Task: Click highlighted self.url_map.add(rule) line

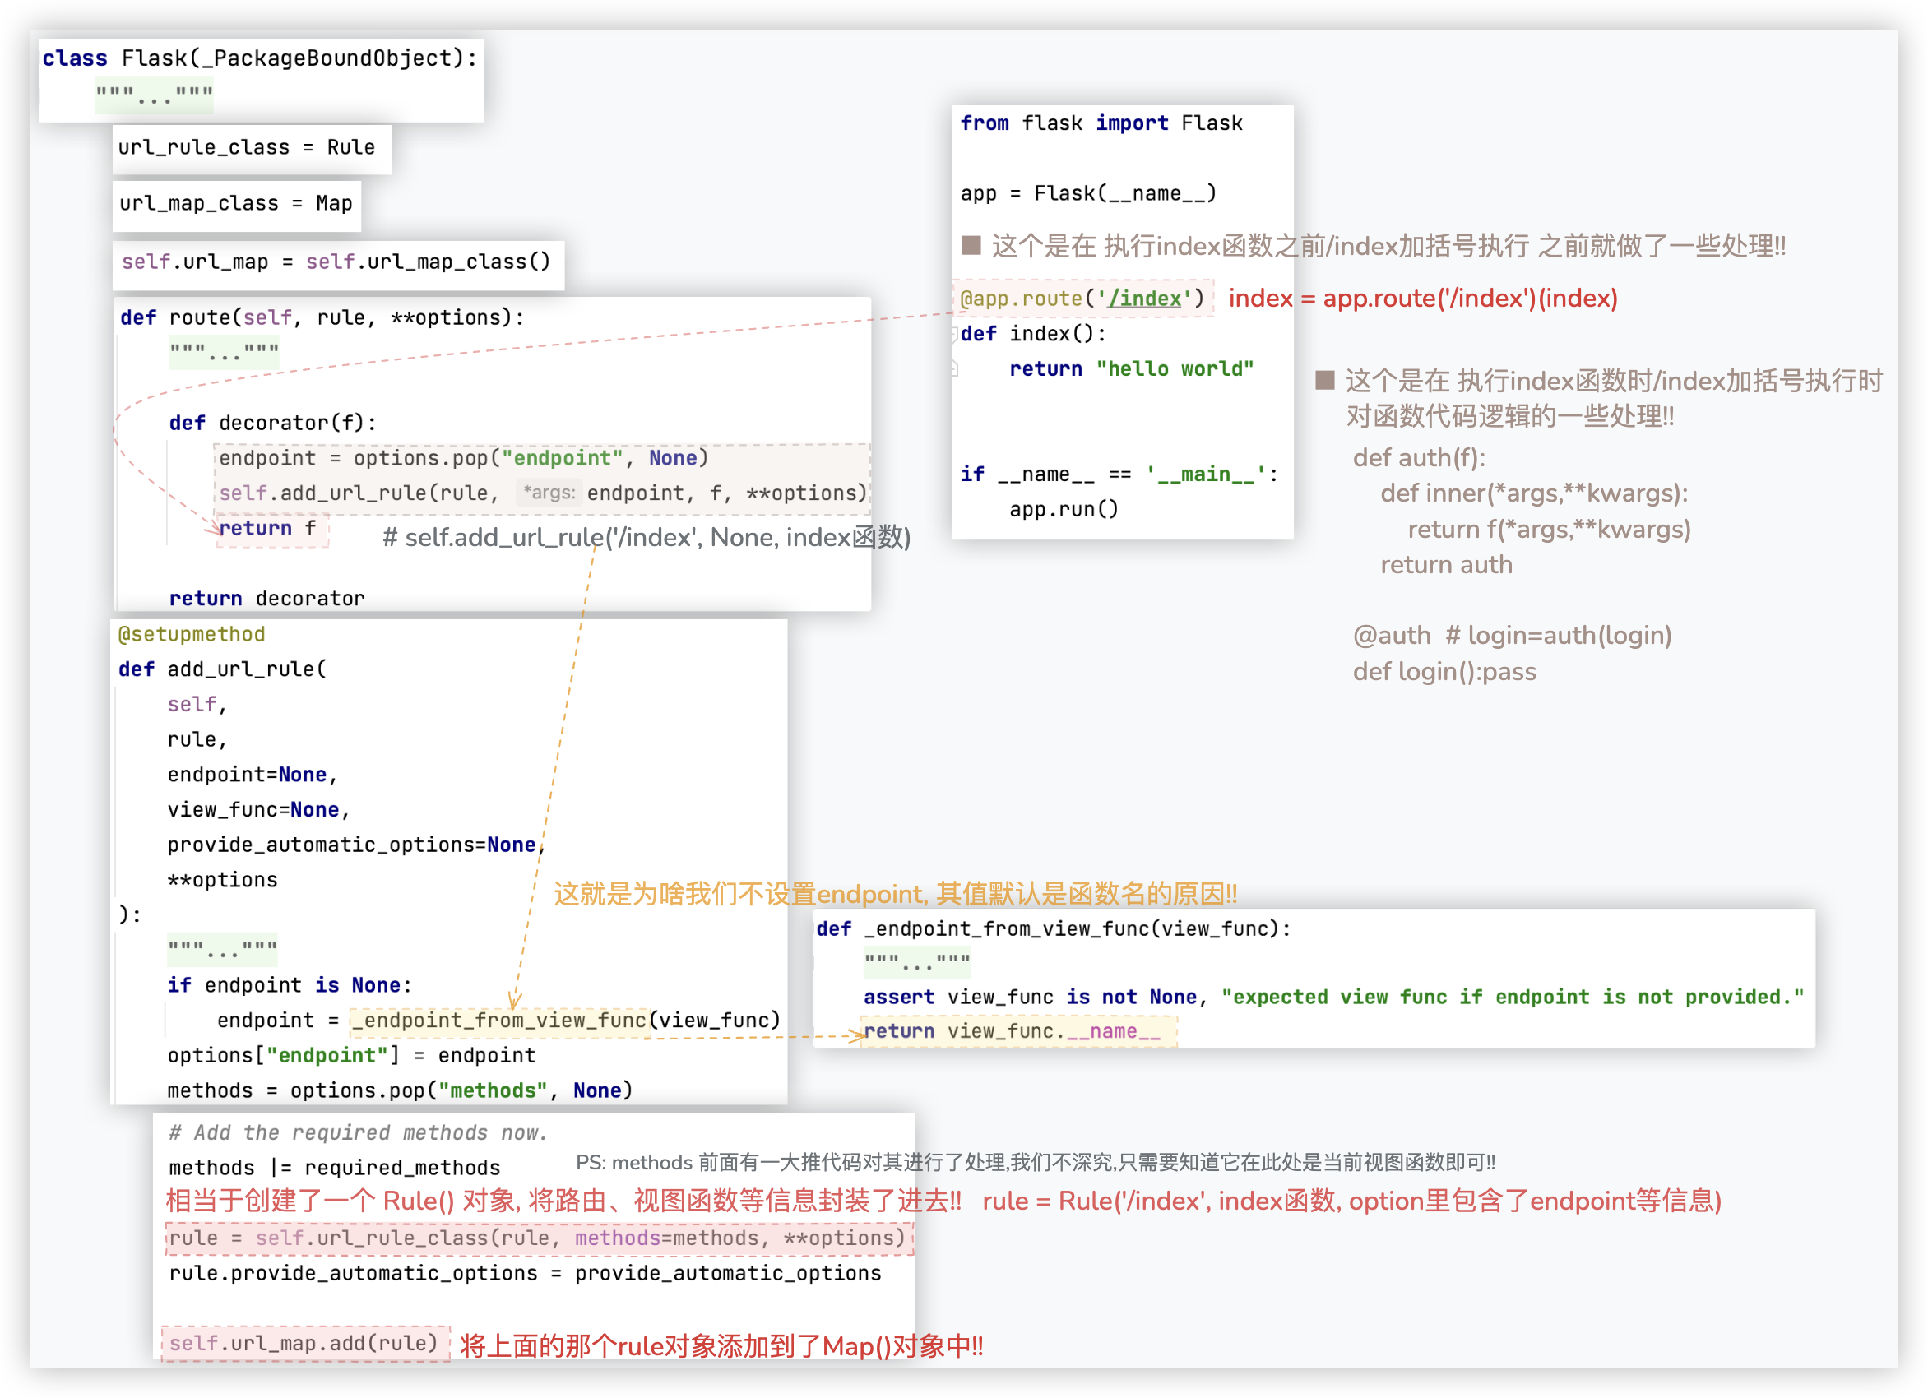Action: (x=304, y=1343)
